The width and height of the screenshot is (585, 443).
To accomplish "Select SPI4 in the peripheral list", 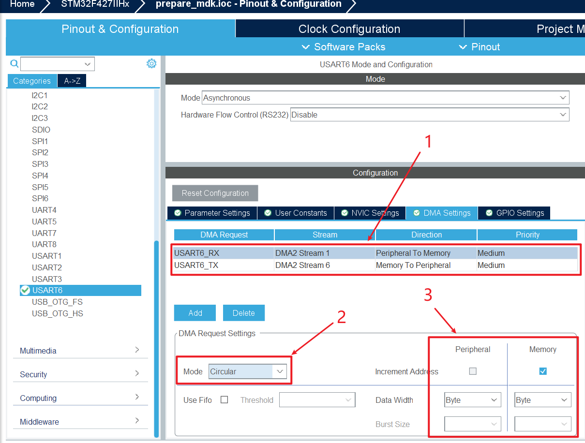I will coord(40,176).
